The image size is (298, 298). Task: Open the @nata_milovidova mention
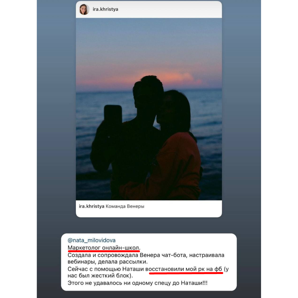pyautogui.click(x=92, y=240)
